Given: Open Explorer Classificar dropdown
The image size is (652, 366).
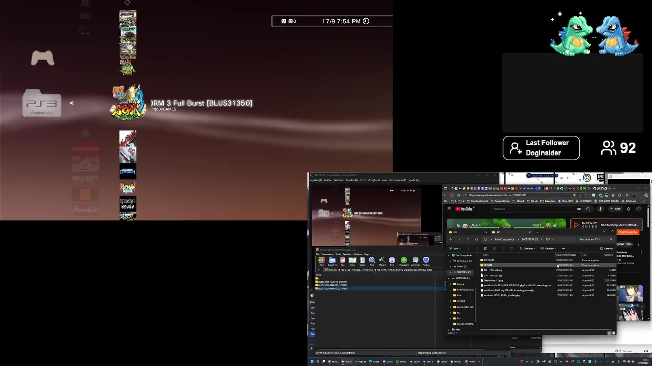Looking at the screenshot, I should point(528,249).
